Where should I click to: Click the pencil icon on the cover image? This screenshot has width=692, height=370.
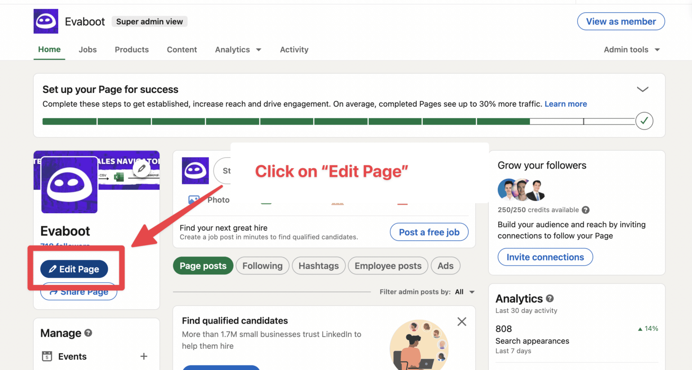142,168
